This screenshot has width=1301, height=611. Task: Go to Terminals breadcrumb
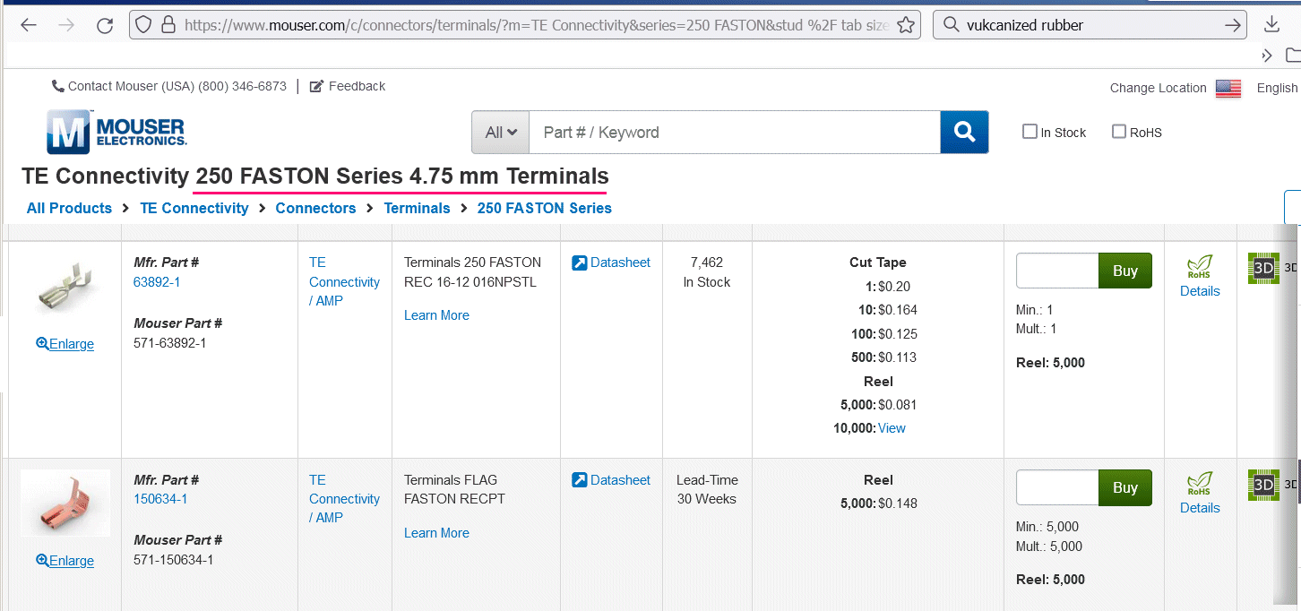pos(417,208)
